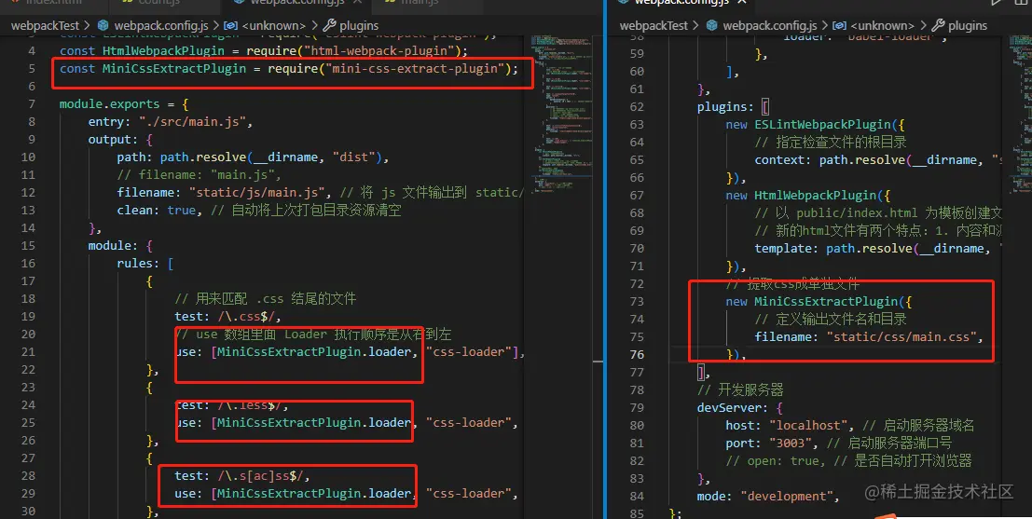Click "static/css/main.css" filename value

click(x=901, y=336)
